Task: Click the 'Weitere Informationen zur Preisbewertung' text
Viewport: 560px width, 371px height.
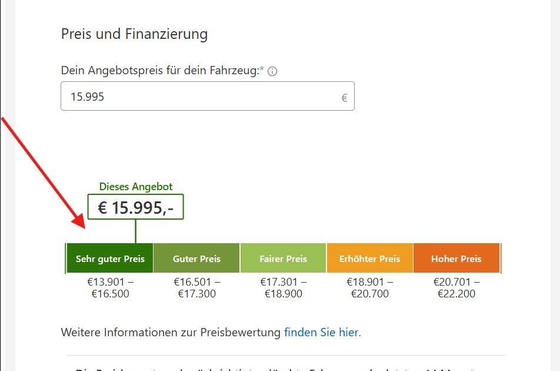Action: [x=171, y=332]
